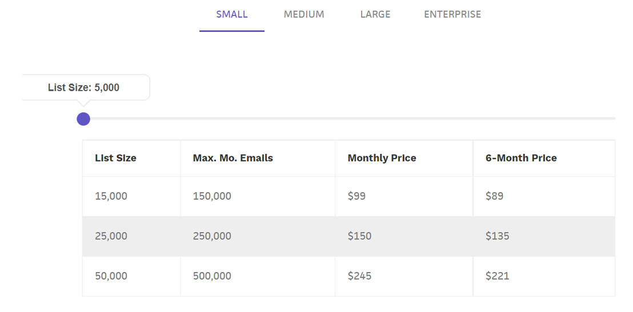Viewport: 633px width, 312px height.
Task: Select the 15,000 list size cell
Action: pos(131,196)
